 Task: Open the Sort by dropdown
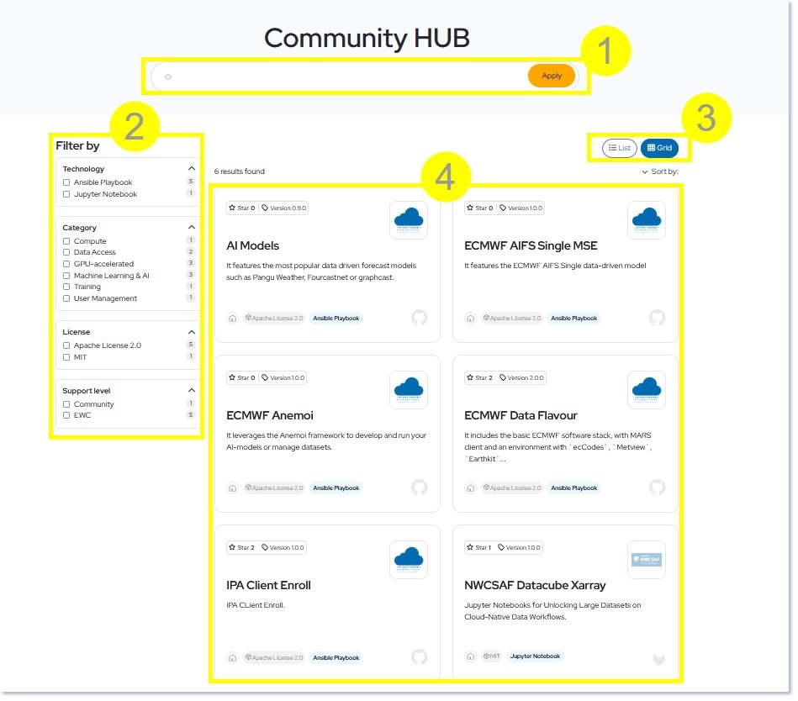(x=660, y=172)
